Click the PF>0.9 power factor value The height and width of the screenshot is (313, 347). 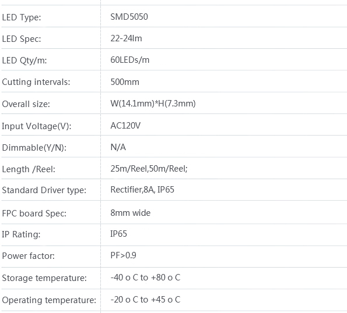(123, 255)
